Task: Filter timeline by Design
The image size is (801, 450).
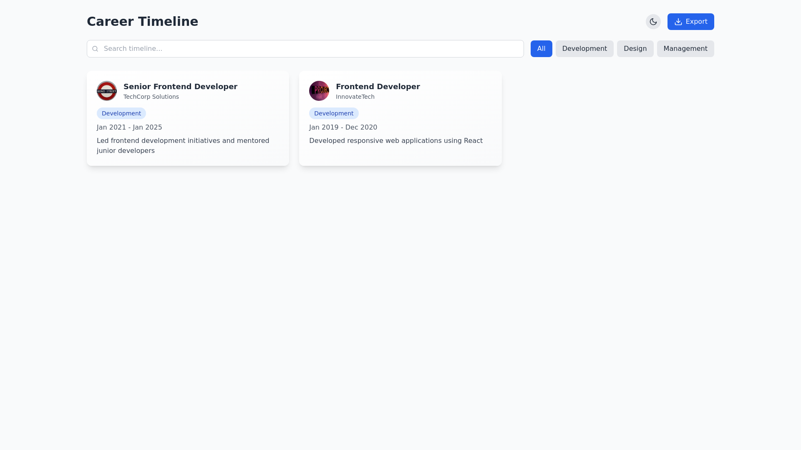Action: (x=635, y=49)
